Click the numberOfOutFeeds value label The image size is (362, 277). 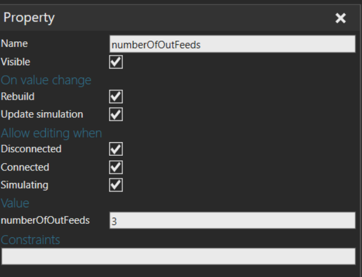[45, 220]
